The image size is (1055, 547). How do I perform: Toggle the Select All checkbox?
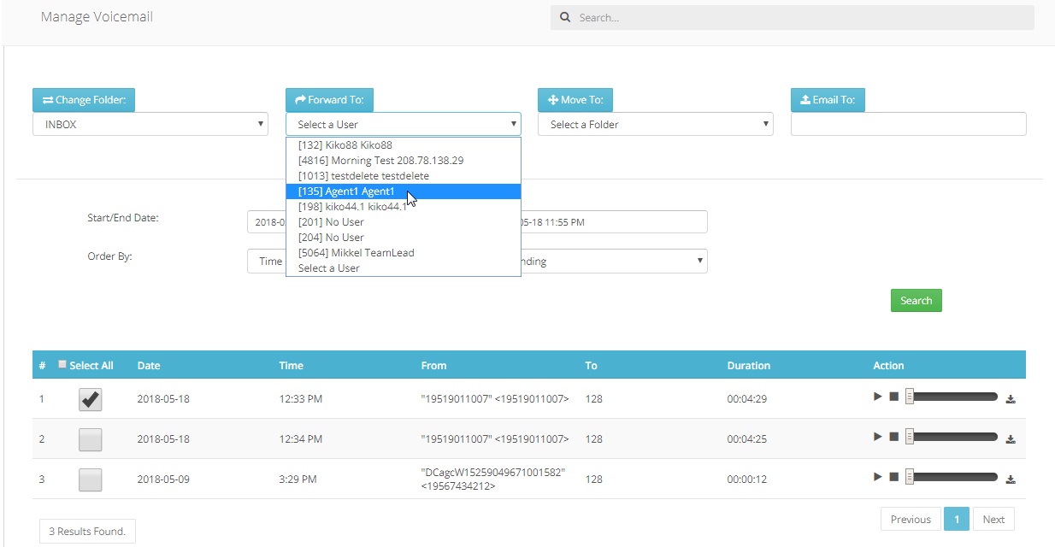click(62, 364)
